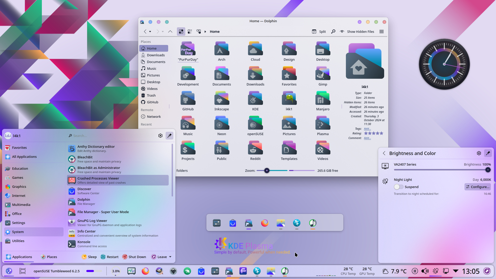The height and width of the screenshot is (279, 496).
Task: Open the KDE folder
Action: [x=255, y=101]
